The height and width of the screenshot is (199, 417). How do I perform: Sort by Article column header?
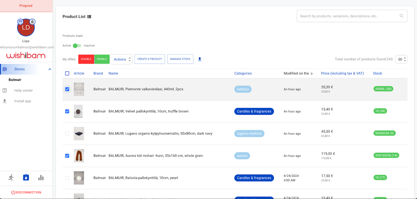[x=79, y=74]
